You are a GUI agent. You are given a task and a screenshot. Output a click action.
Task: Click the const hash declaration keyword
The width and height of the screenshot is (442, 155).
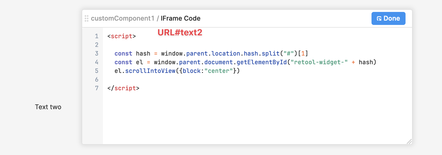click(x=123, y=54)
